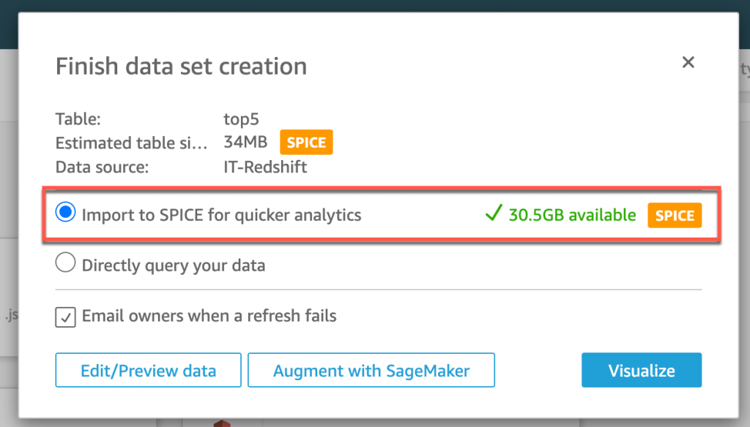The image size is (750, 427).
Task: Click the Email owners when a refresh fails text
Action: 209,317
